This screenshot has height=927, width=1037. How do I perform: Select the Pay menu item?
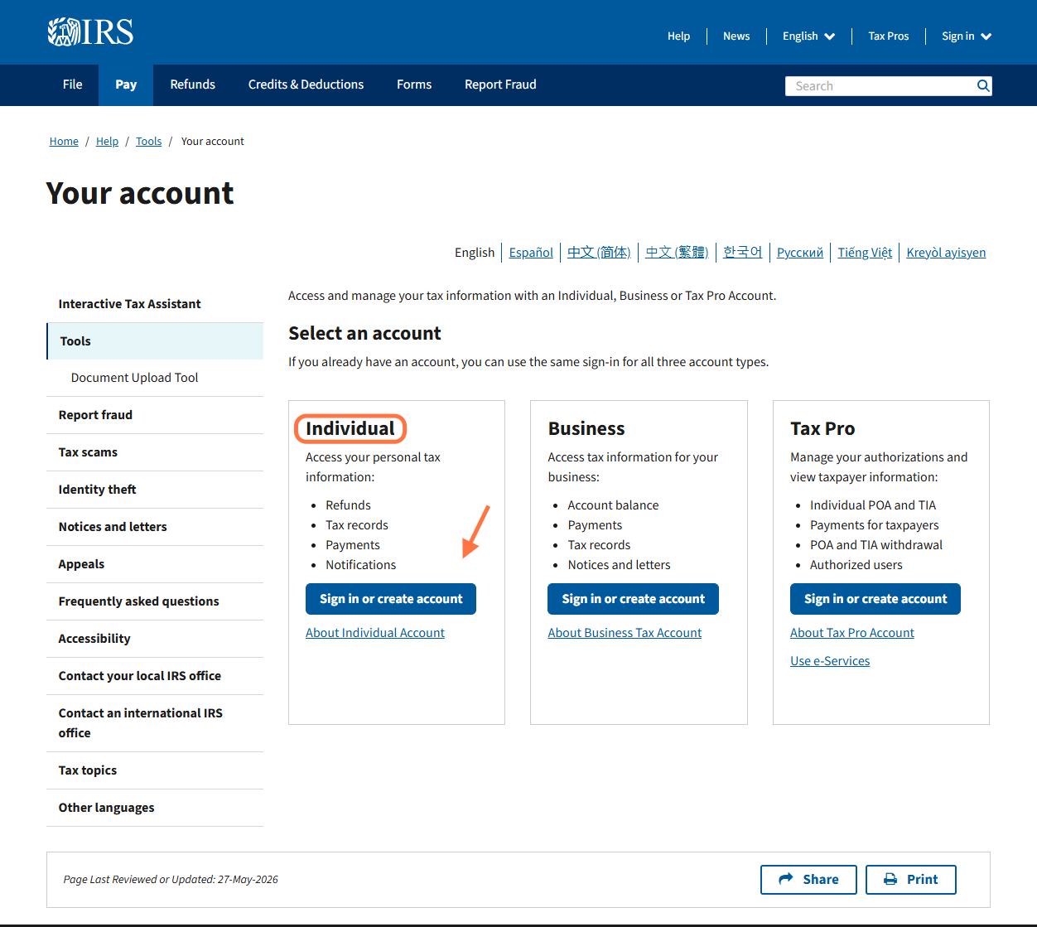click(x=126, y=84)
